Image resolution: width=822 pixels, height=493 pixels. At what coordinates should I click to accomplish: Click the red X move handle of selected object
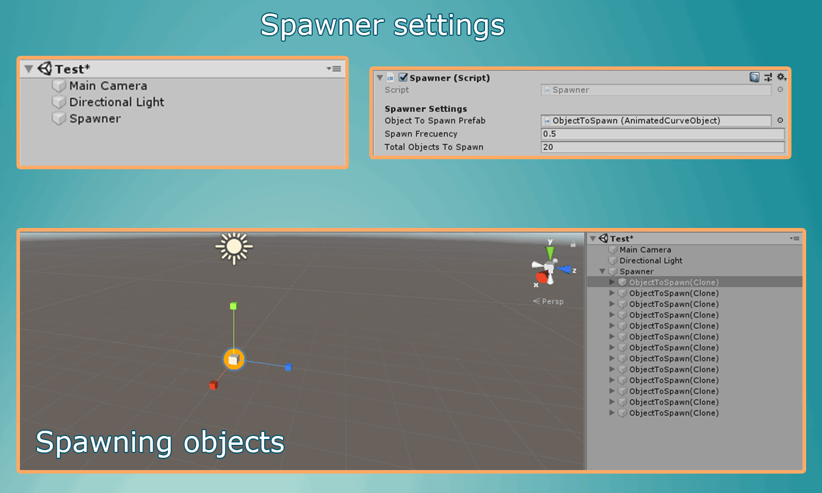[x=213, y=385]
